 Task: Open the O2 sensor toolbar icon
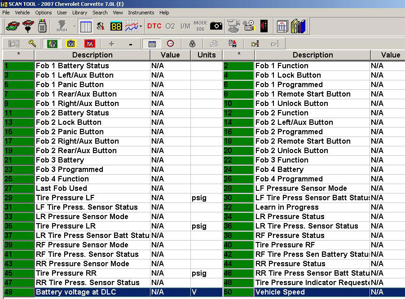point(170,26)
